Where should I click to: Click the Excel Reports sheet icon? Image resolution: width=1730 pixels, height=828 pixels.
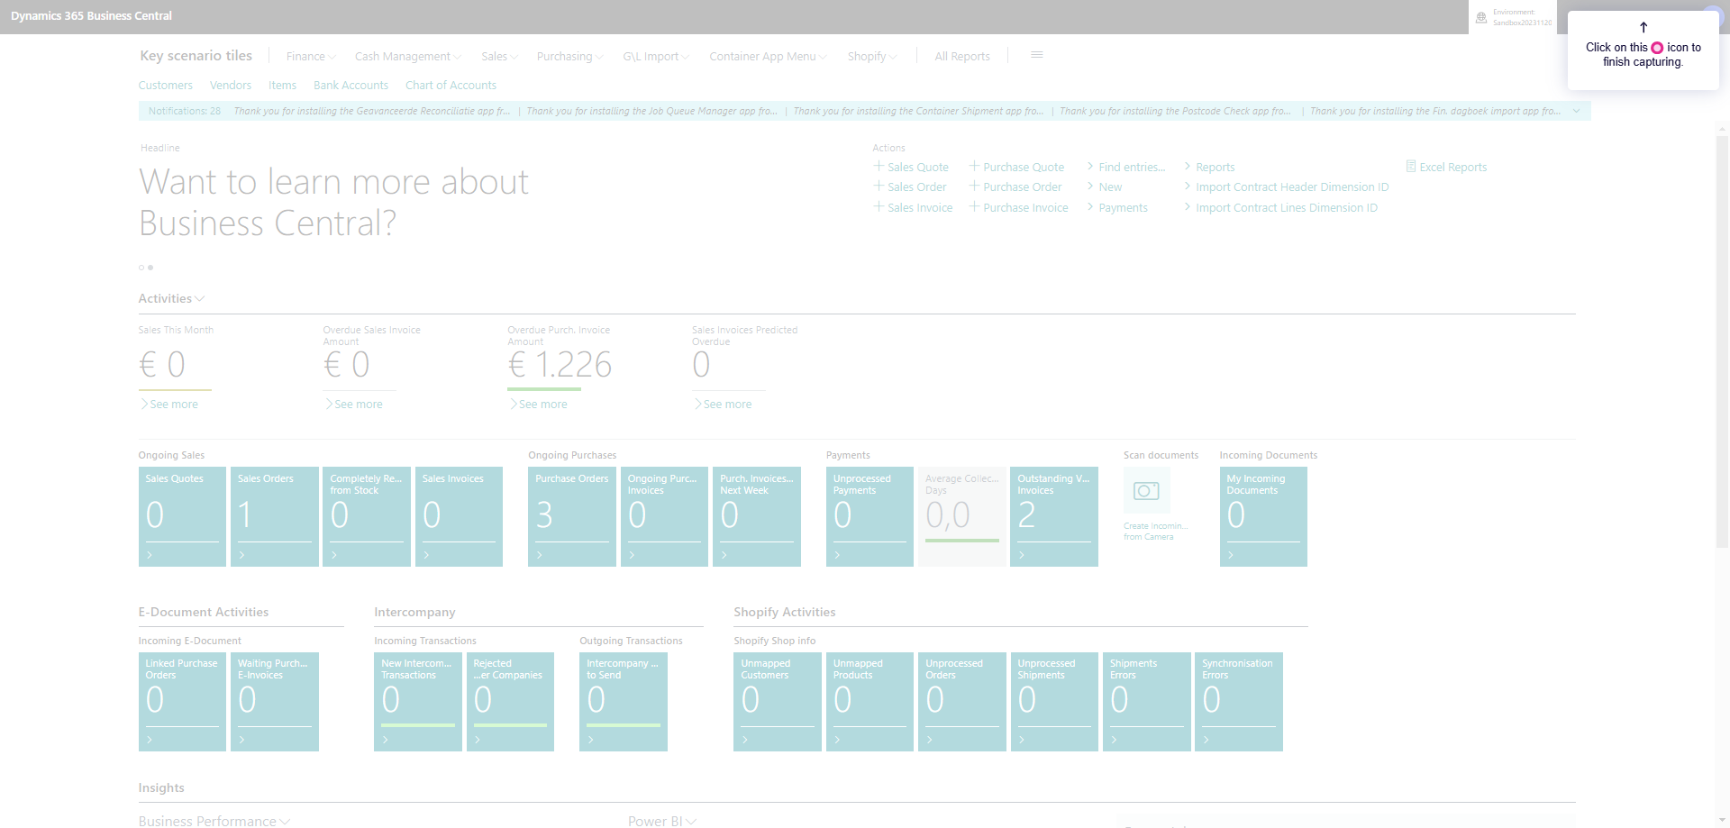click(x=1411, y=167)
